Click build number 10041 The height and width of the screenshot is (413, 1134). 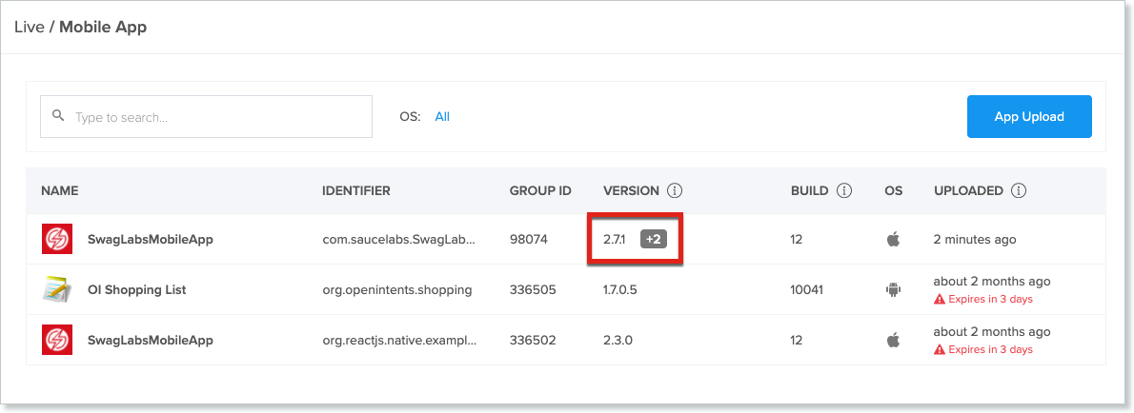(807, 289)
